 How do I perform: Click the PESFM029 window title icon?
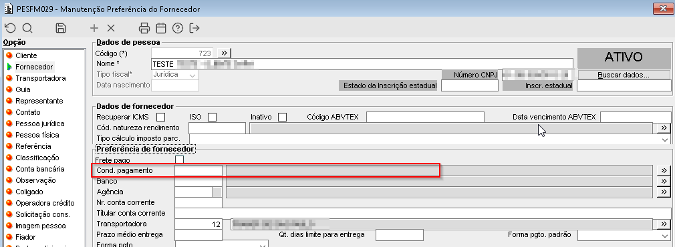[x=8, y=9]
